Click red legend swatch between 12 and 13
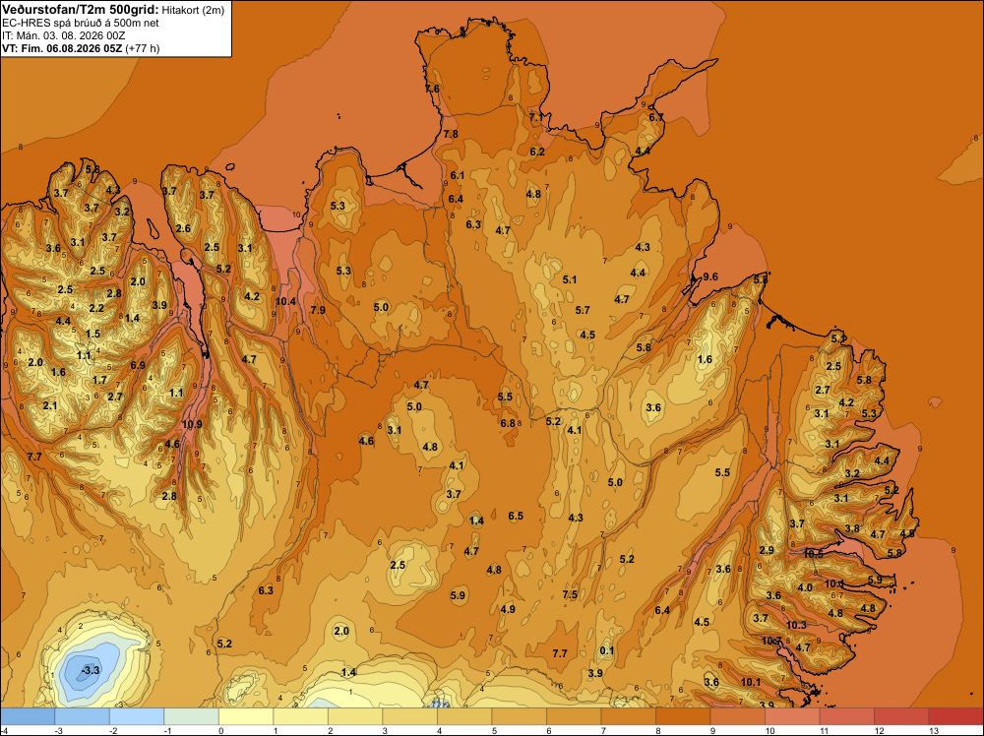This screenshot has height=736, width=984. pyautogui.click(x=901, y=716)
